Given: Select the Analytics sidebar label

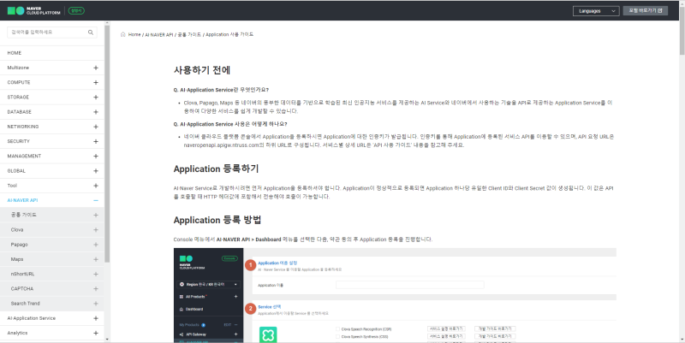Looking at the screenshot, I should (17, 333).
